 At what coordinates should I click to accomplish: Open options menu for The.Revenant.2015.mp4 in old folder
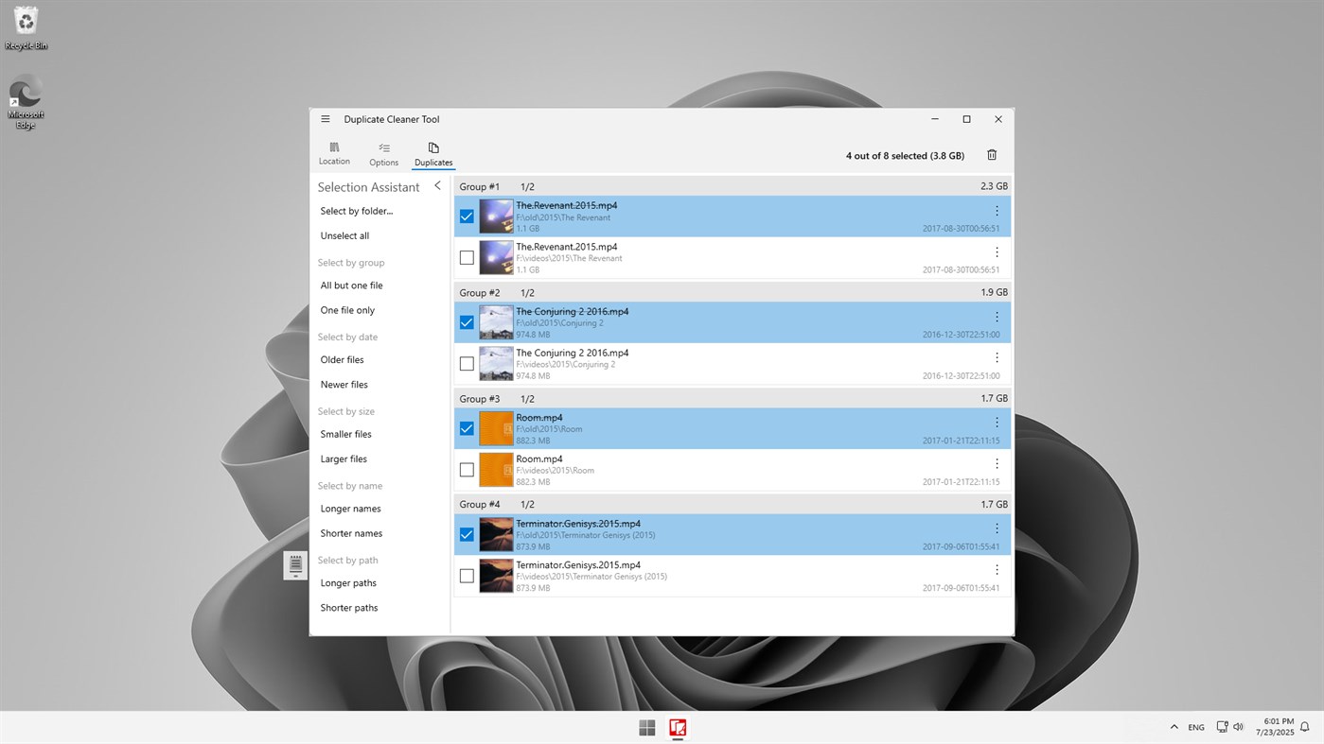tap(996, 210)
